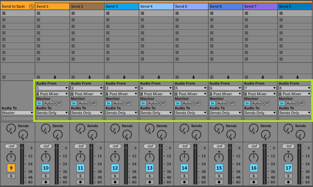The height and width of the screenshot is (187, 313).
Task: Collapse the Send to Spat group fold icon
Action: coord(31,7)
